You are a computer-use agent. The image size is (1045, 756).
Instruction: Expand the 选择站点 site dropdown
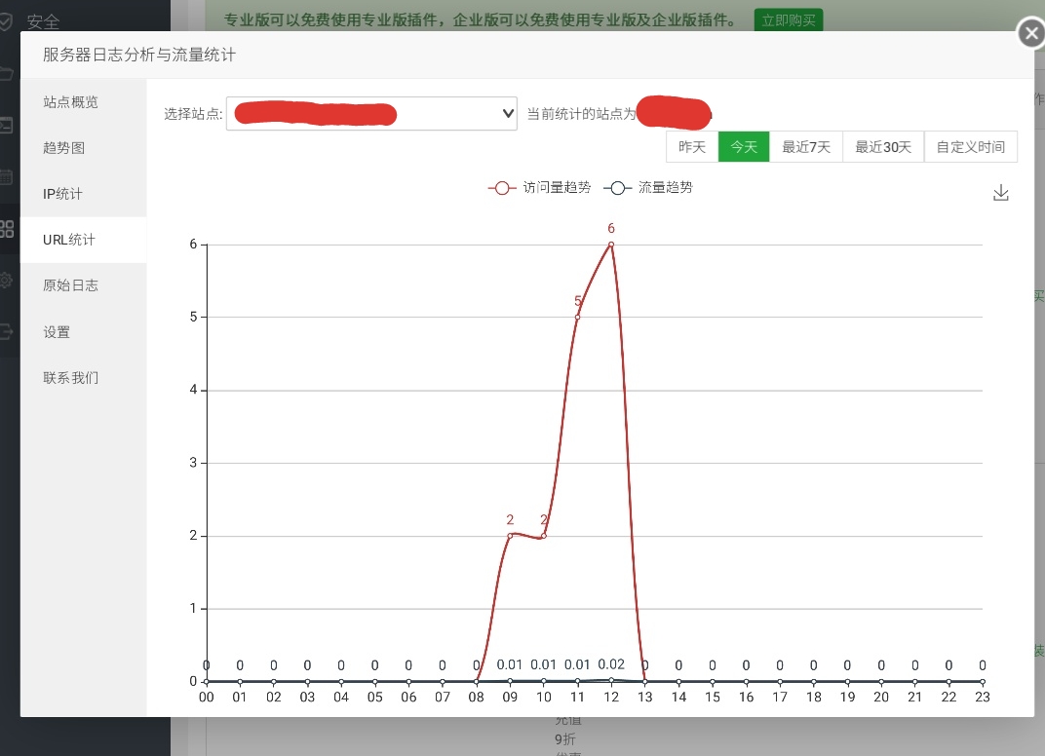coord(371,114)
